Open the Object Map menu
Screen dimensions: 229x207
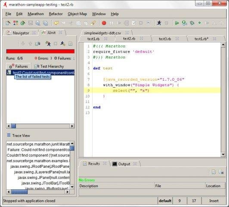pos(77,14)
